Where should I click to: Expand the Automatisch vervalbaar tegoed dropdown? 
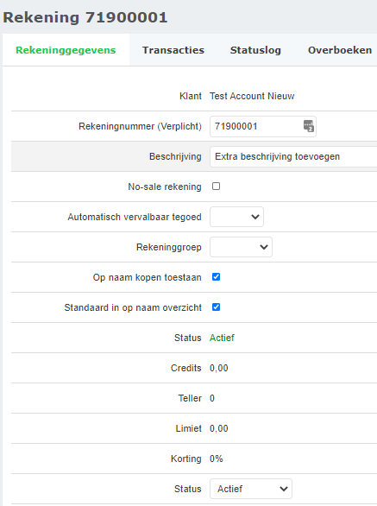pos(236,217)
